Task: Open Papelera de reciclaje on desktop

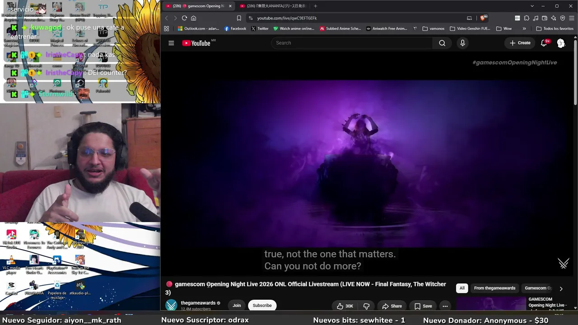Action: click(x=57, y=289)
